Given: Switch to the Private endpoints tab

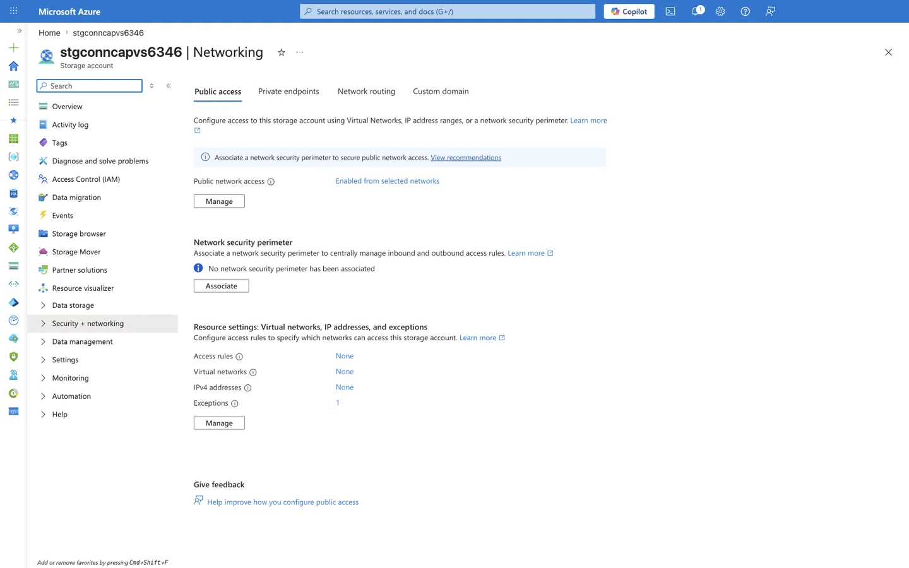Looking at the screenshot, I should [288, 92].
